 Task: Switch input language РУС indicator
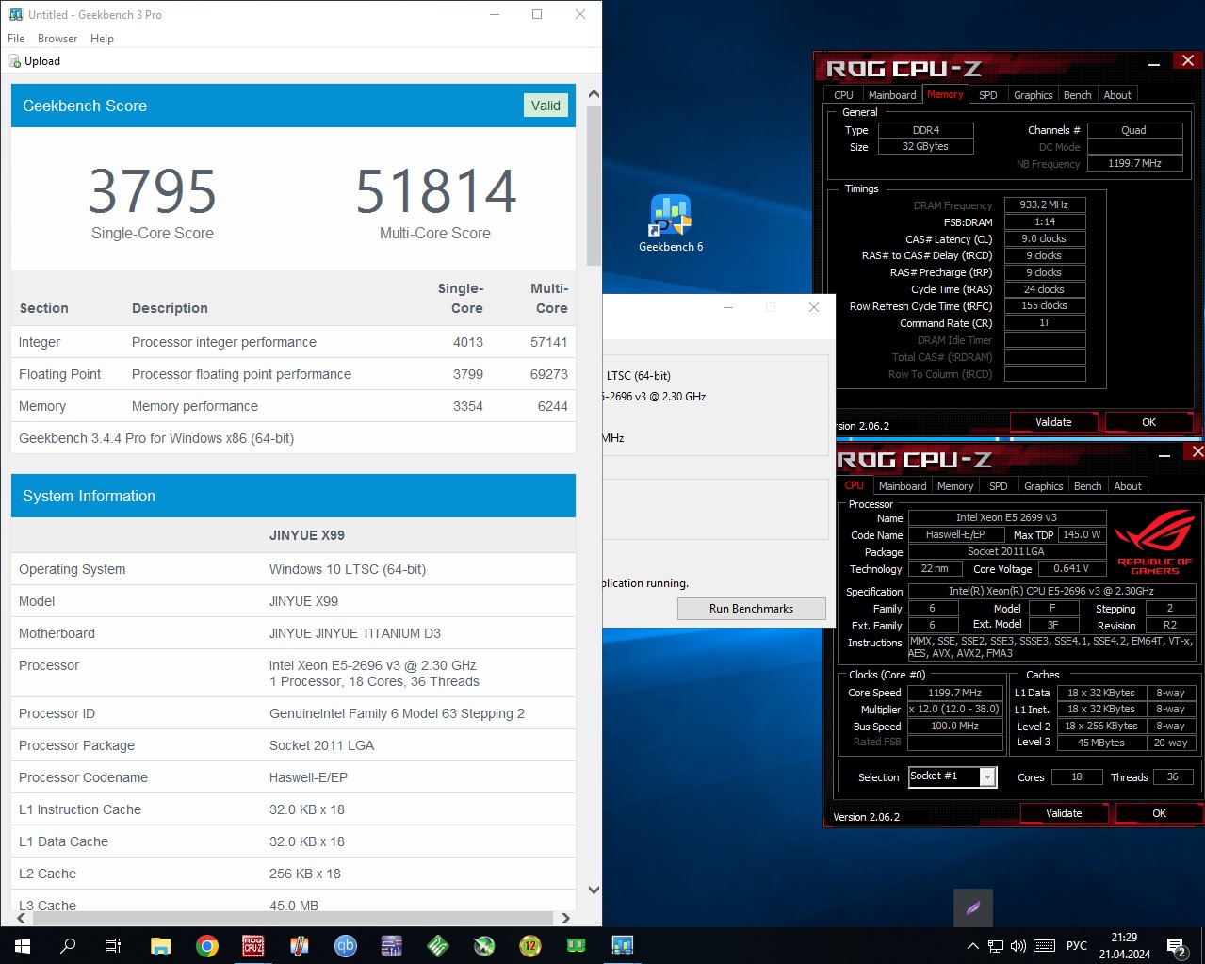(x=1077, y=946)
